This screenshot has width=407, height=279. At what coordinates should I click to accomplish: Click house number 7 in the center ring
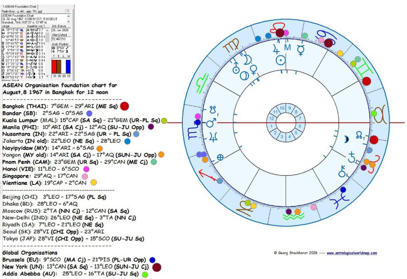(300, 119)
